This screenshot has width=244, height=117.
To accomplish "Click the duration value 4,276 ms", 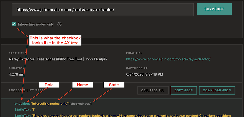I will click(x=16, y=74).
